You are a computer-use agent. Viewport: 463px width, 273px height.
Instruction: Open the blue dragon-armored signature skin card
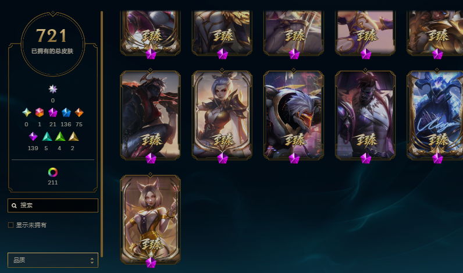[x=435, y=115]
